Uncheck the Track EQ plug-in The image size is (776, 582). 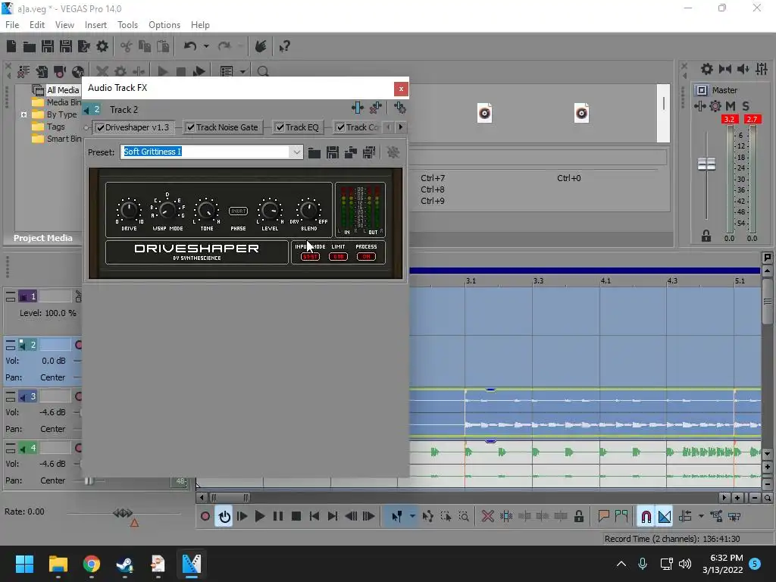(280, 127)
